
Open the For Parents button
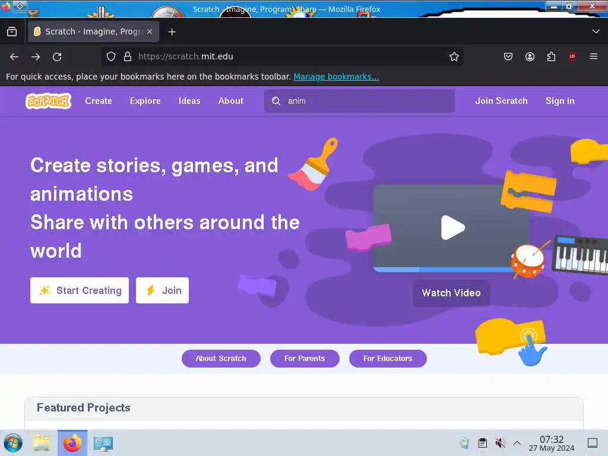pyautogui.click(x=305, y=358)
